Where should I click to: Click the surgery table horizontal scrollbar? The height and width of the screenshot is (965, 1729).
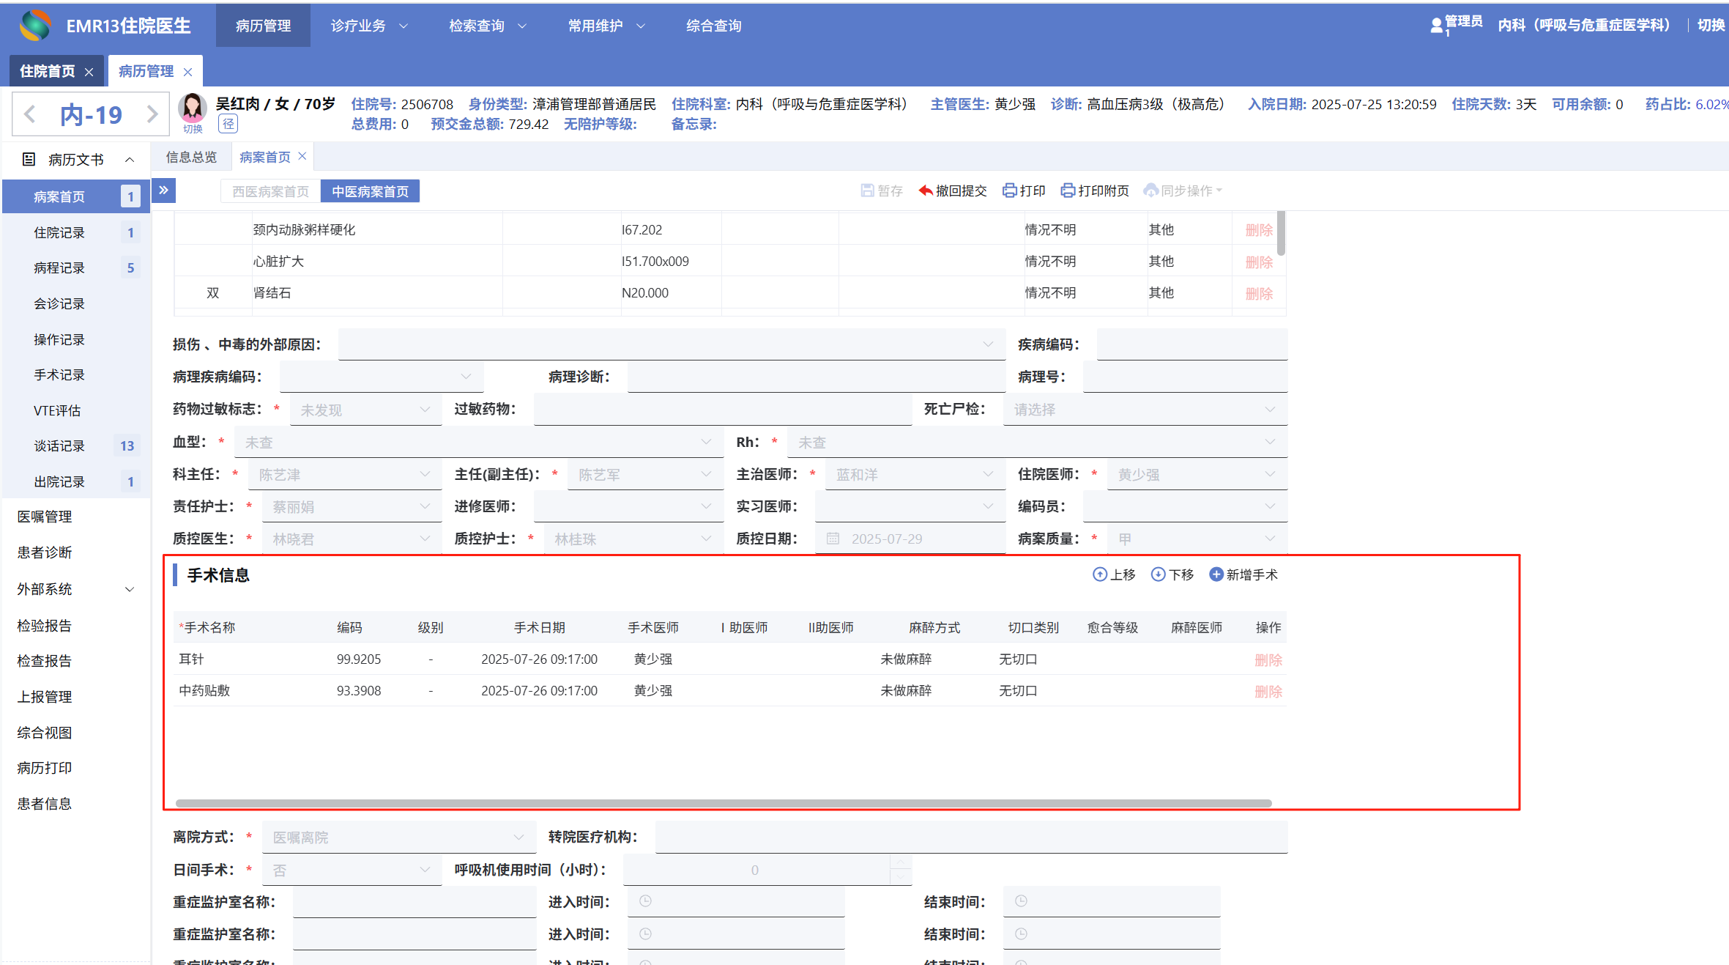(x=724, y=803)
